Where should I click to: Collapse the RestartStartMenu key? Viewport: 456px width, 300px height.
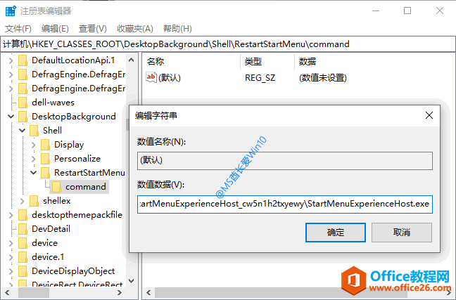point(34,173)
